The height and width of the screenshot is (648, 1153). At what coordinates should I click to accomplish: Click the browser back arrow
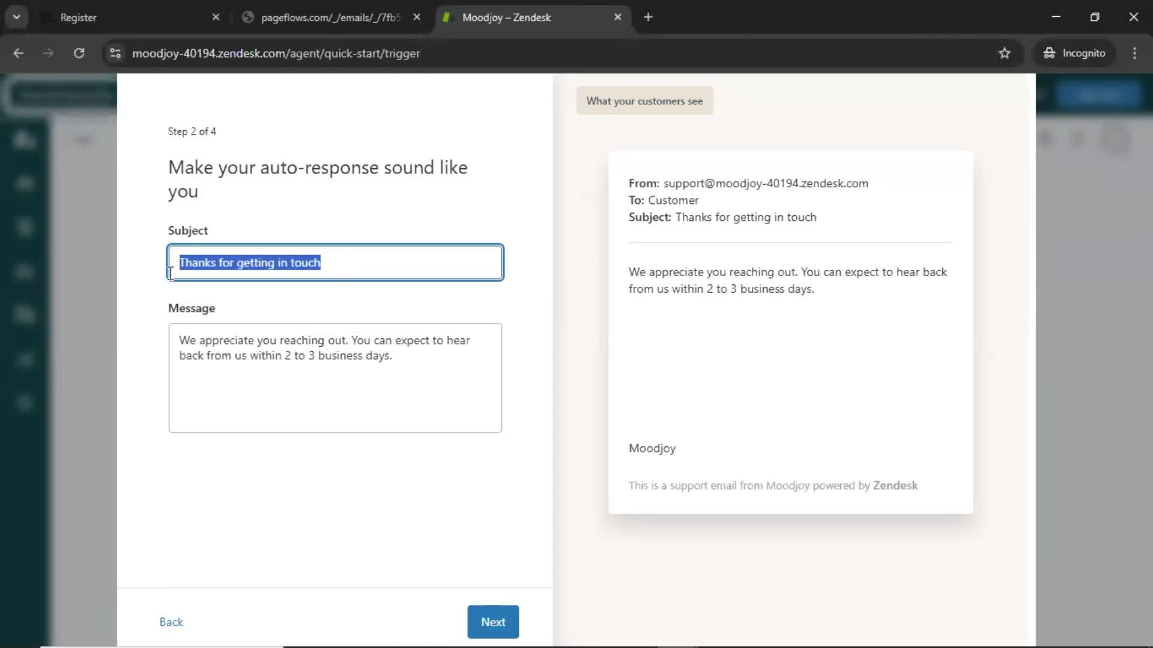coord(19,53)
